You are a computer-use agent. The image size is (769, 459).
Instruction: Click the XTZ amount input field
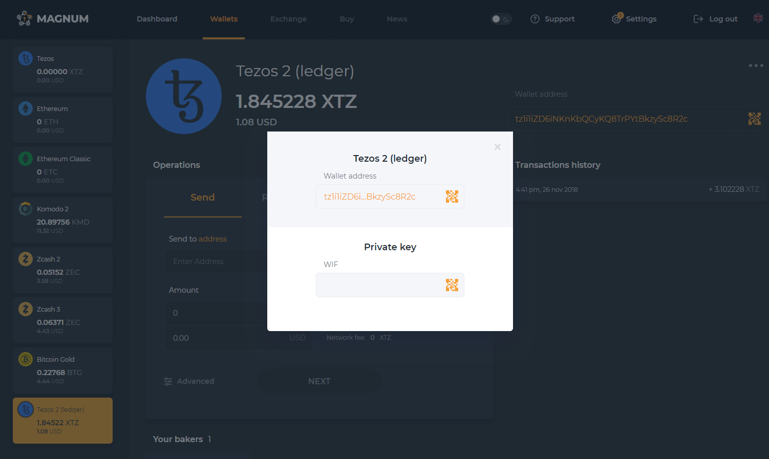216,313
